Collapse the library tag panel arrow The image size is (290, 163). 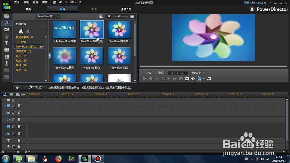(x=49, y=56)
